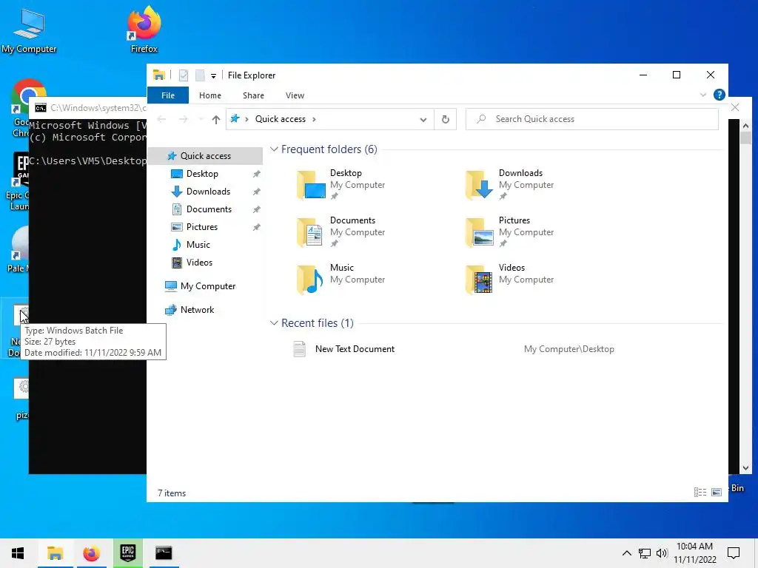Screen dimensions: 758x568
Task: Switch to the Share ribbon tab
Action: (253, 95)
